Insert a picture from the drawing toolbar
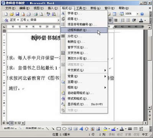This screenshot has height=138, width=153. pyautogui.click(x=98, y=129)
